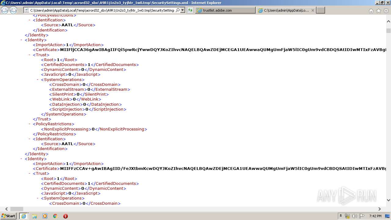
Task: Open a new blank tab
Action: pyautogui.click(x=320, y=10)
